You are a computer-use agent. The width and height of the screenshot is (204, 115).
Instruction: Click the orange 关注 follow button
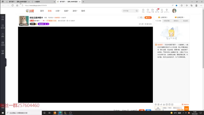tap(148, 17)
